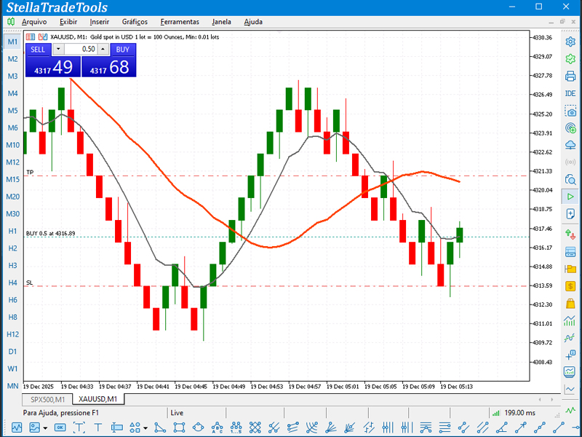Image resolution: width=582 pixels, height=437 pixels.
Task: Open the Ferramentas menu
Action: [180, 22]
